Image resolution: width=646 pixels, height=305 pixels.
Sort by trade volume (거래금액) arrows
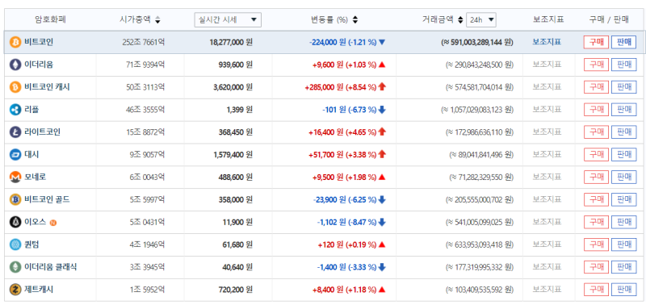(x=460, y=19)
